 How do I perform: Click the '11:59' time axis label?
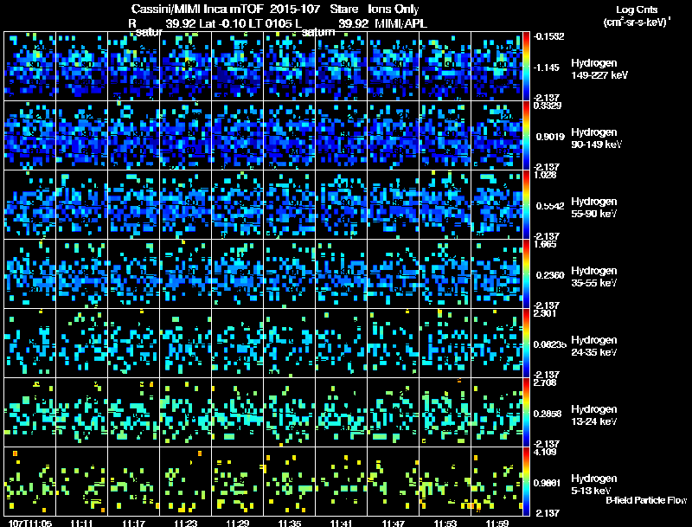pyautogui.click(x=497, y=523)
